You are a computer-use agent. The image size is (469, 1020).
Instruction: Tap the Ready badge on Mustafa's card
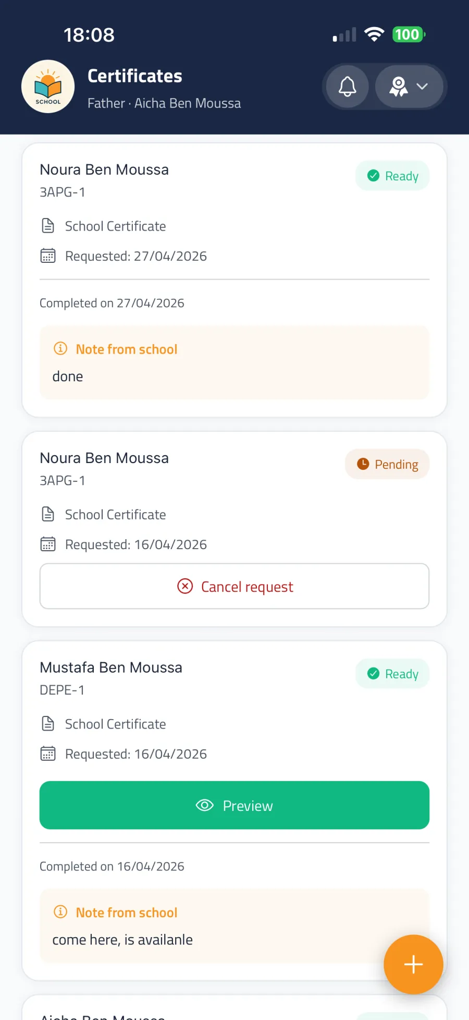point(392,674)
